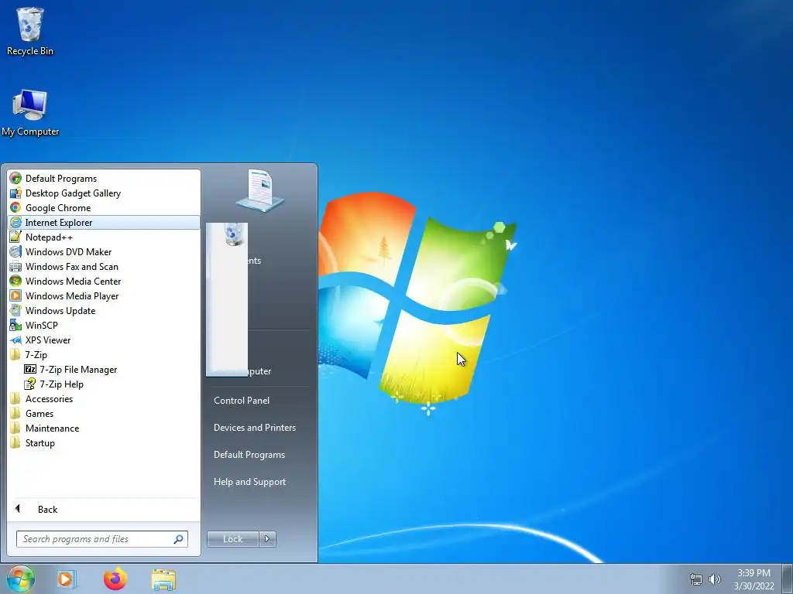Select Control Panel in the Start menu

[242, 400]
